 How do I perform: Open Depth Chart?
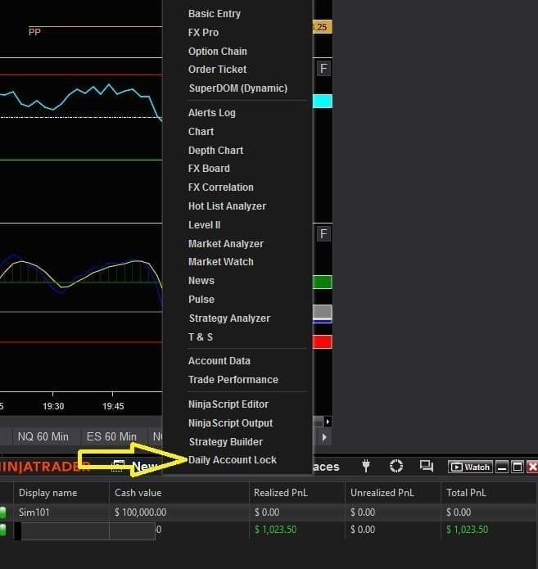(215, 151)
